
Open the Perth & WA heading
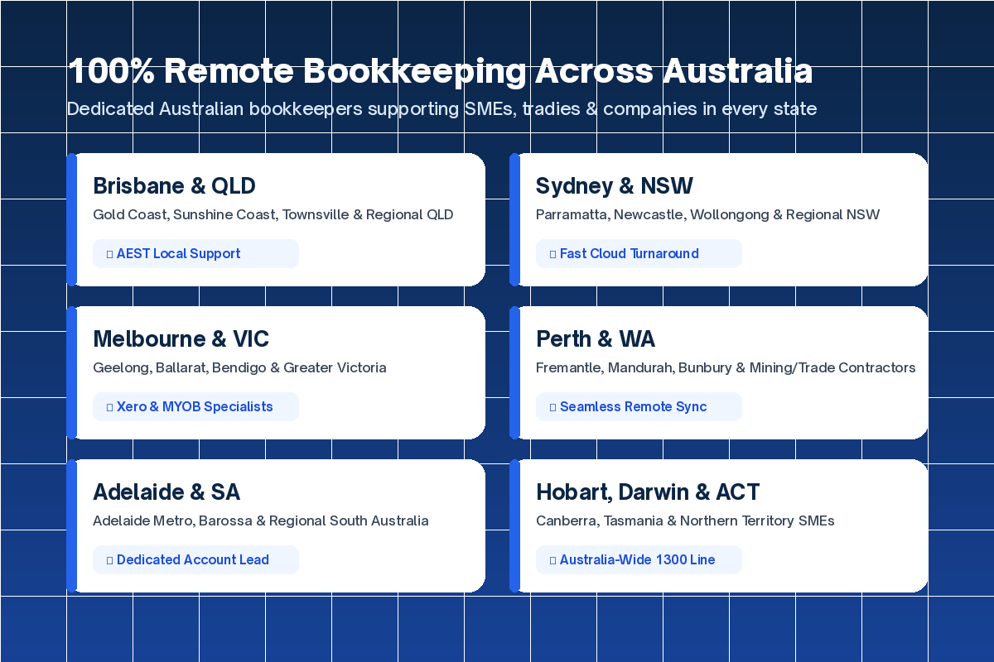596,338
